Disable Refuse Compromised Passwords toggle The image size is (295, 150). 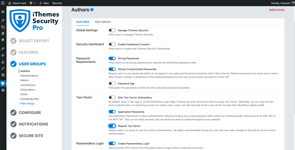(x=112, y=69)
